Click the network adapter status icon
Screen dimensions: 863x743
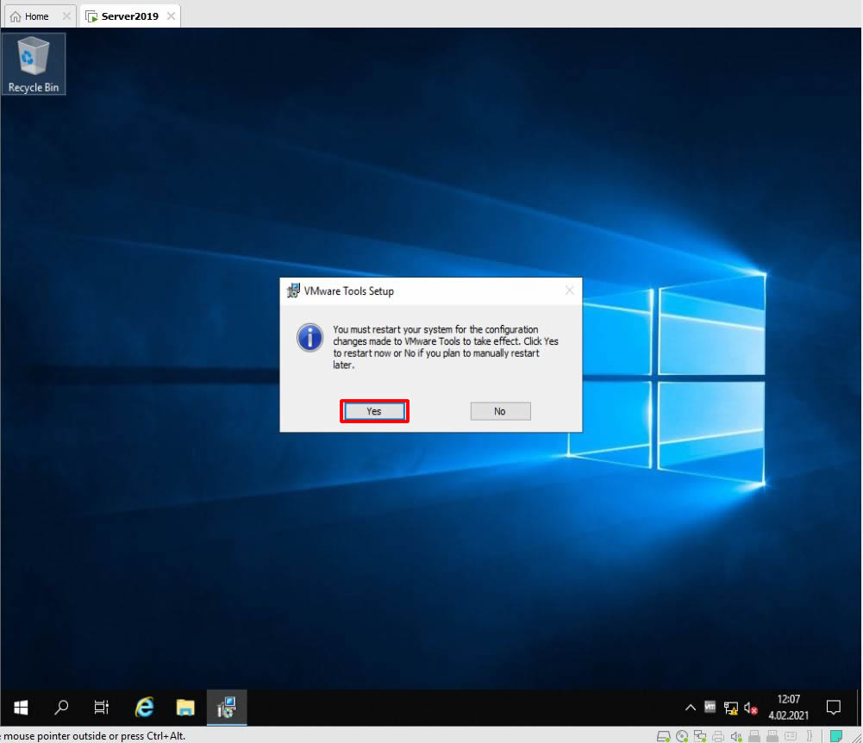point(700,736)
